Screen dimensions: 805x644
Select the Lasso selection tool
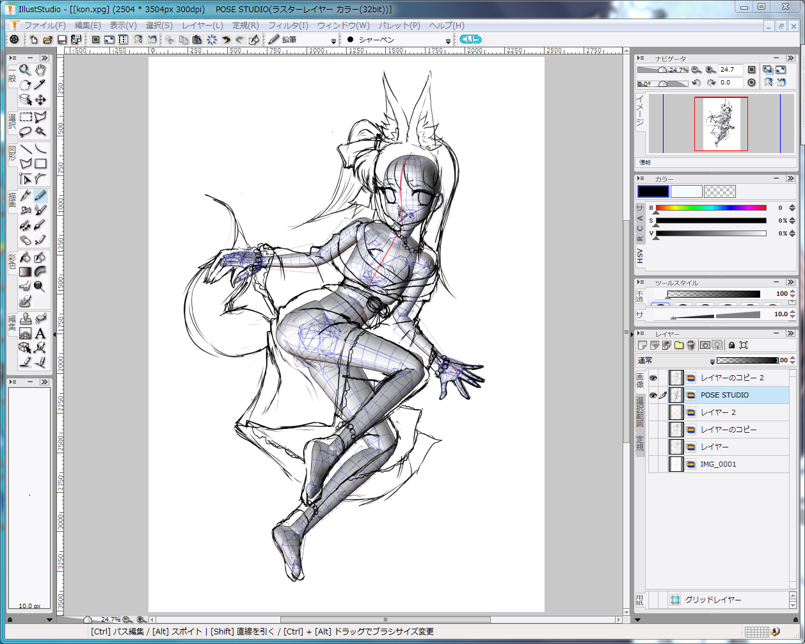click(25, 132)
